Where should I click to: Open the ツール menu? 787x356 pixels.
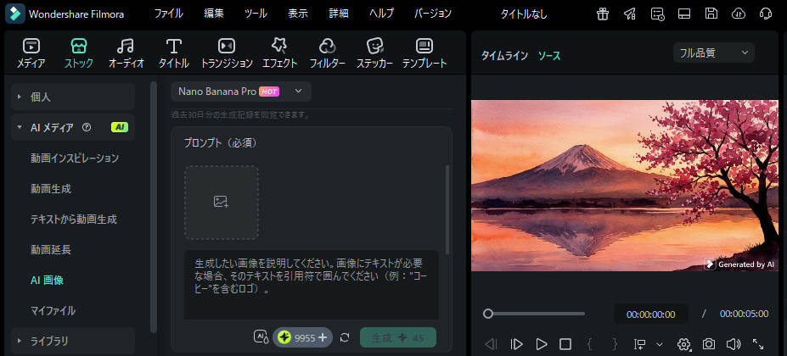coord(256,14)
